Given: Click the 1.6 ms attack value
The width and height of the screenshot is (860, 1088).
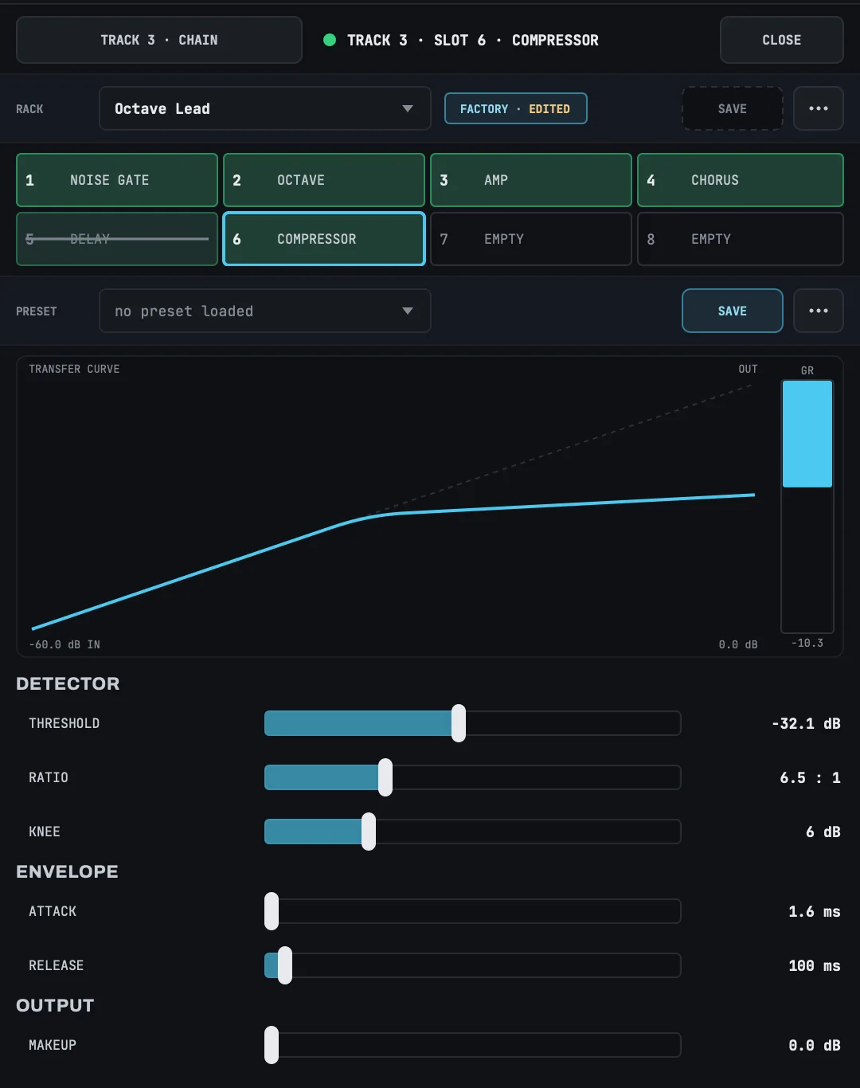Looking at the screenshot, I should [x=815, y=911].
